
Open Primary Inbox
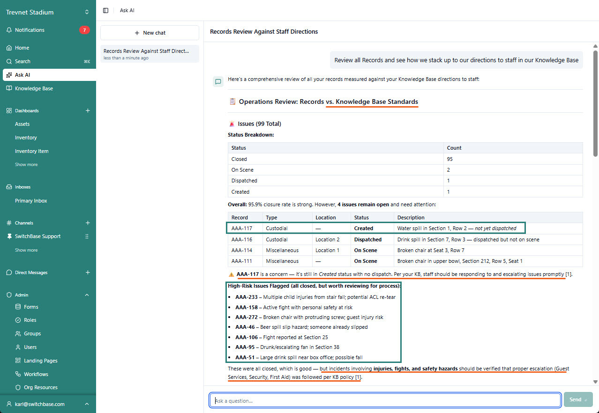(31, 201)
